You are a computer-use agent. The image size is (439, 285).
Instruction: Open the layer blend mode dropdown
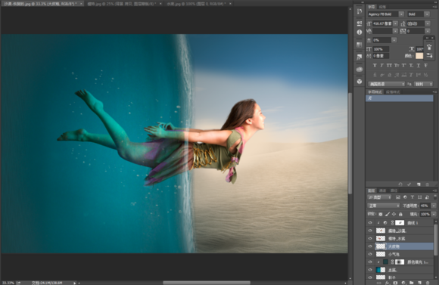click(x=384, y=206)
